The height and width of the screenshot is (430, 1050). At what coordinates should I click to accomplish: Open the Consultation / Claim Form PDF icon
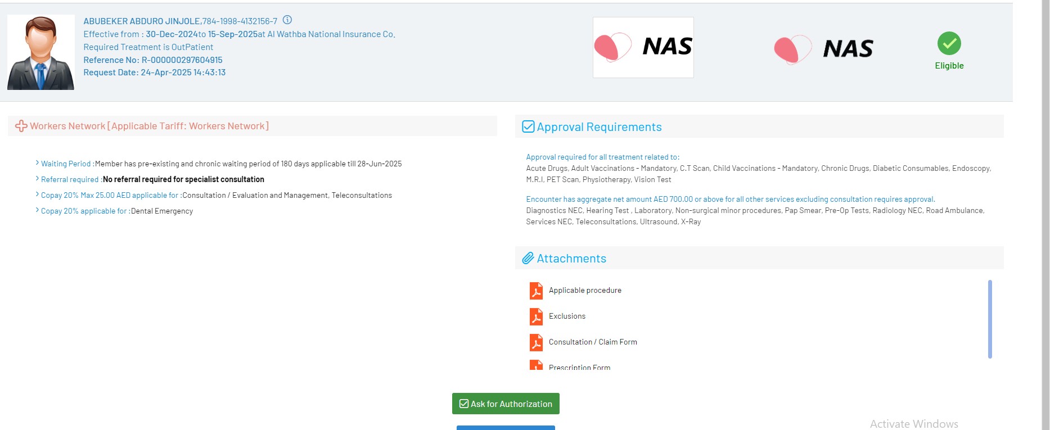[x=536, y=342]
